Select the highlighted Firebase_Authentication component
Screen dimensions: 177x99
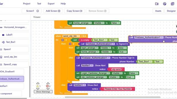(12, 79)
